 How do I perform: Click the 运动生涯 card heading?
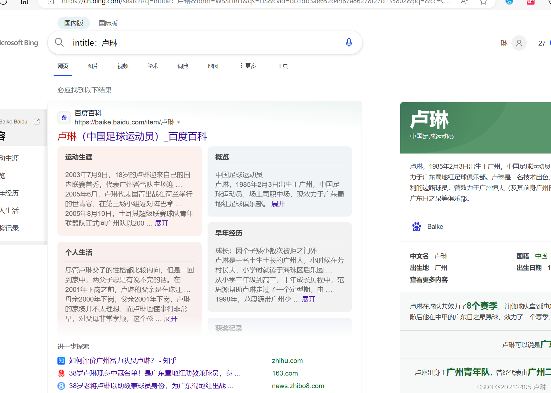click(79, 157)
